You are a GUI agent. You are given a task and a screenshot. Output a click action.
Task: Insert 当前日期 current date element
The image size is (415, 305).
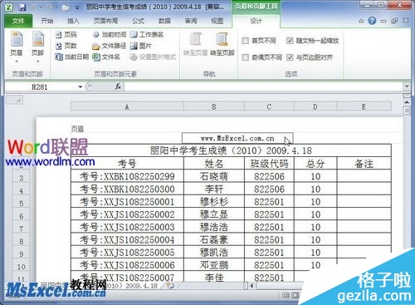(72, 57)
